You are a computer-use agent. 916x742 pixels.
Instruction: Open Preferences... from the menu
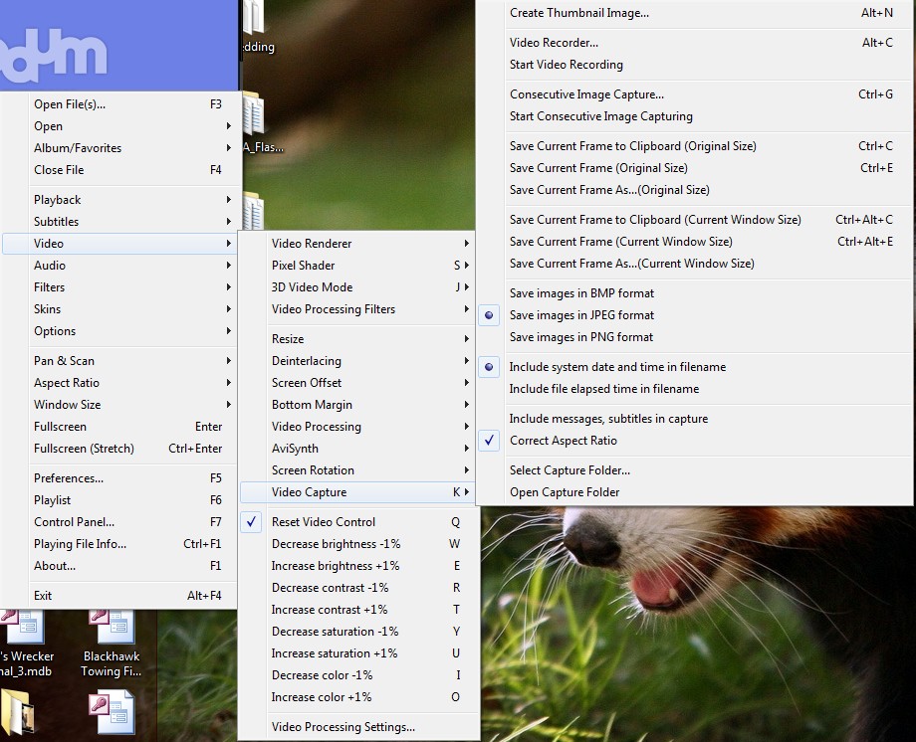(x=119, y=478)
